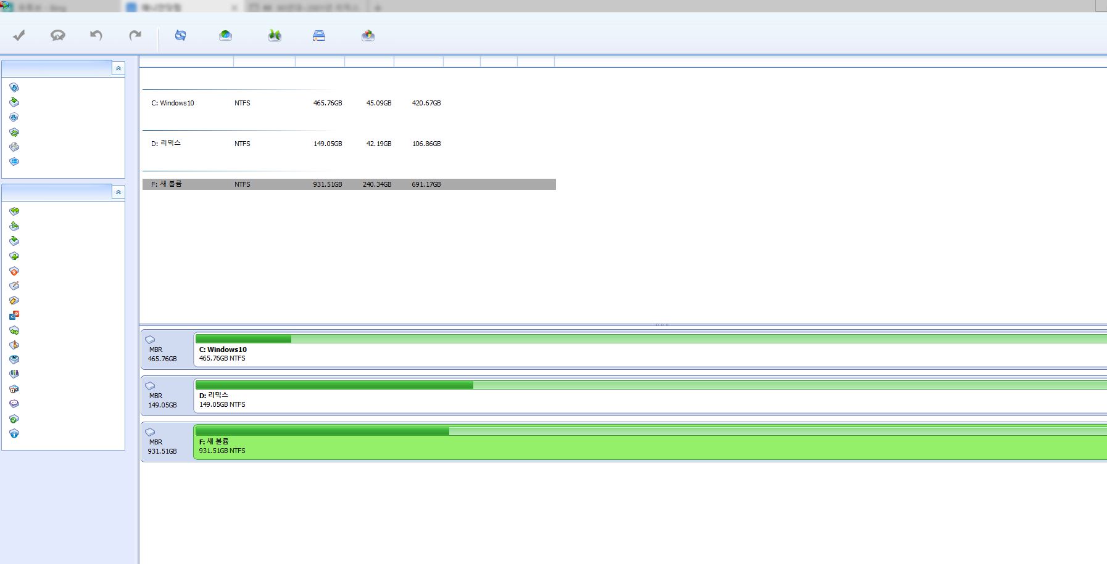Launch the green-arrow disk copy wizard
The image size is (1107, 564).
(14, 102)
